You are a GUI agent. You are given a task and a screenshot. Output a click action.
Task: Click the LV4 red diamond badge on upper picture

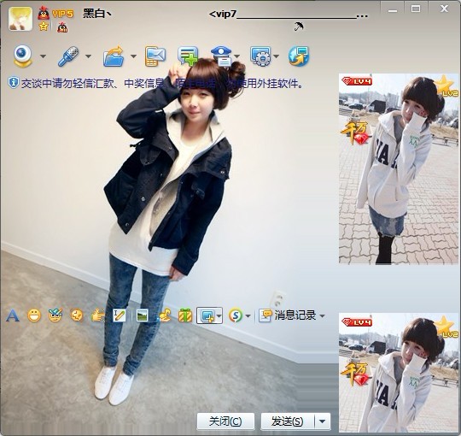pos(357,81)
